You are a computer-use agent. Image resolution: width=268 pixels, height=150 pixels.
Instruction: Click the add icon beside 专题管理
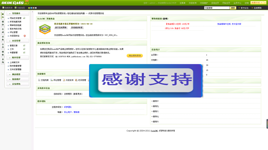point(24,52)
